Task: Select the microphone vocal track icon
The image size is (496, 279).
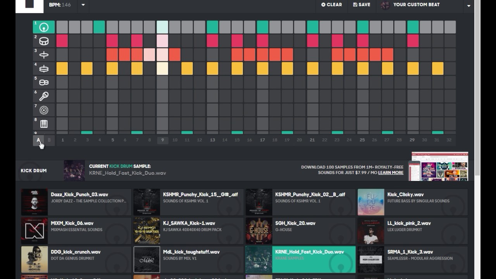Action: 44,96
